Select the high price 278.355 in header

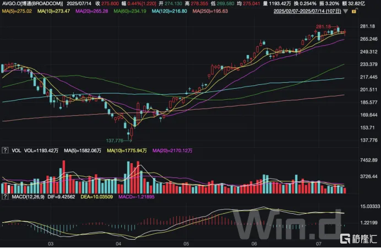pos(199,4)
